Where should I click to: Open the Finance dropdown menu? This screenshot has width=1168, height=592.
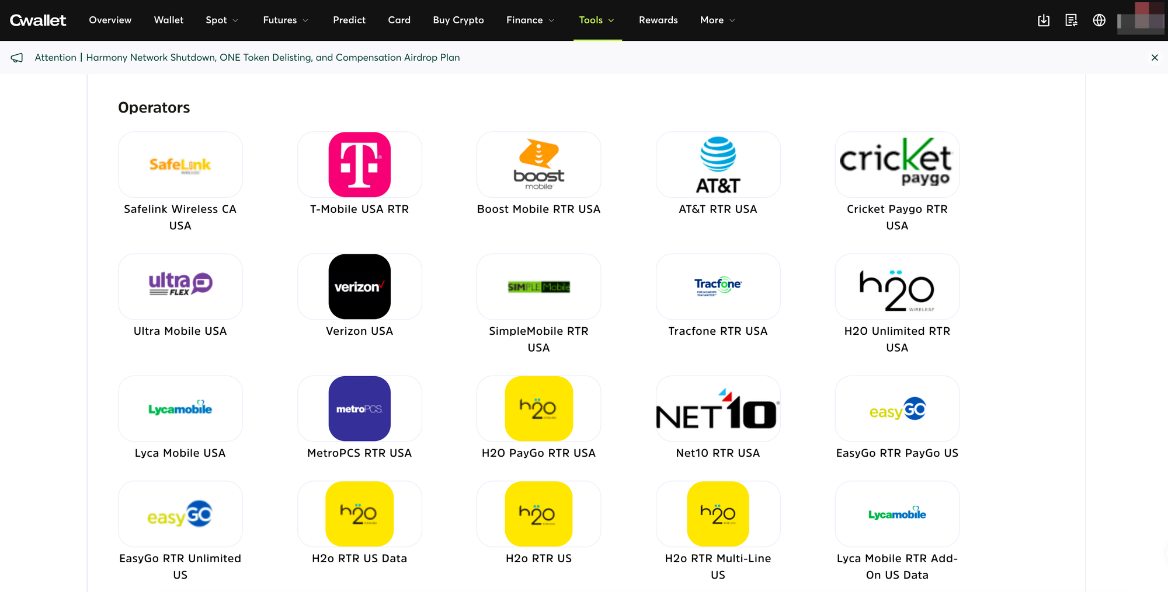tap(530, 20)
